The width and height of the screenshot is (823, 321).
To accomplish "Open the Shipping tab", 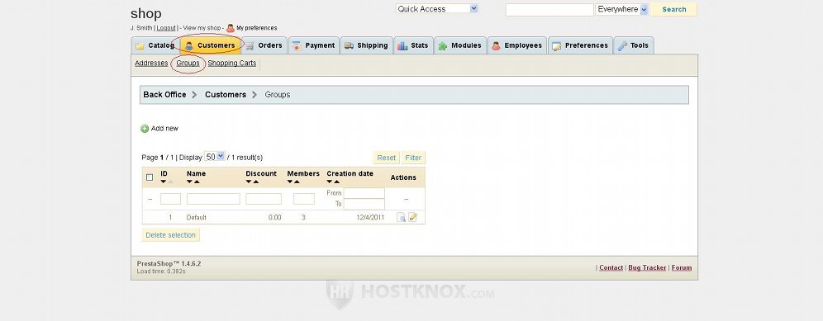I will [x=366, y=45].
